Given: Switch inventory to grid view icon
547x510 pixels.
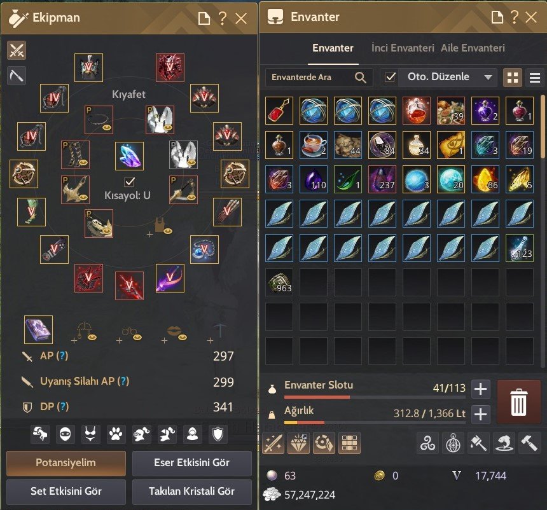Looking at the screenshot, I should (513, 78).
